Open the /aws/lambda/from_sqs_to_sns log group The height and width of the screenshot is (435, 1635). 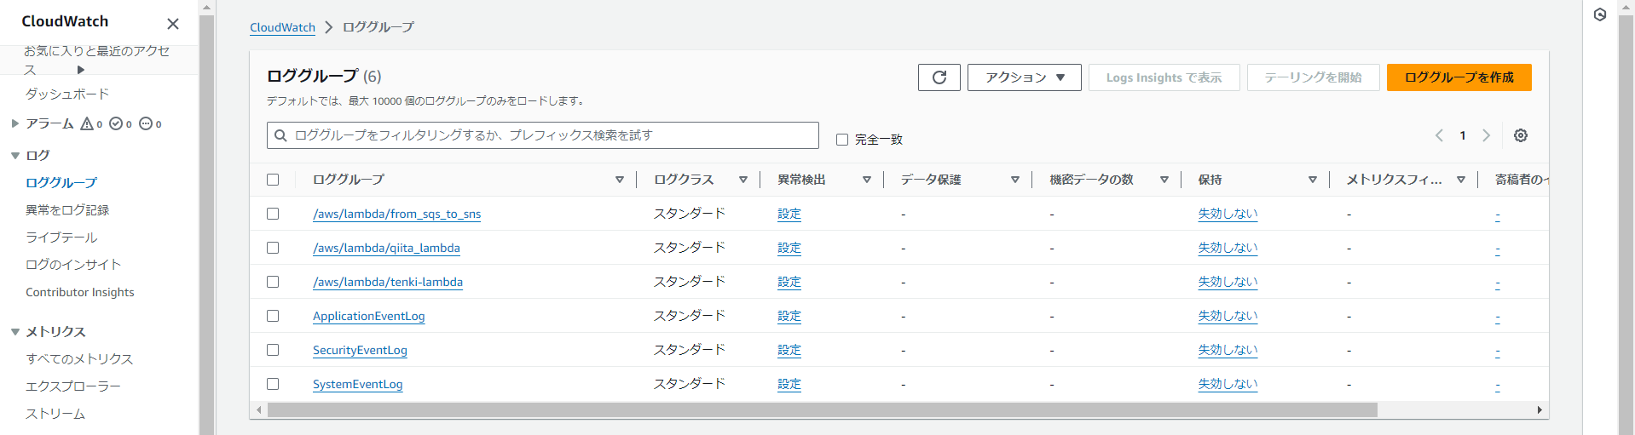pyautogui.click(x=396, y=214)
